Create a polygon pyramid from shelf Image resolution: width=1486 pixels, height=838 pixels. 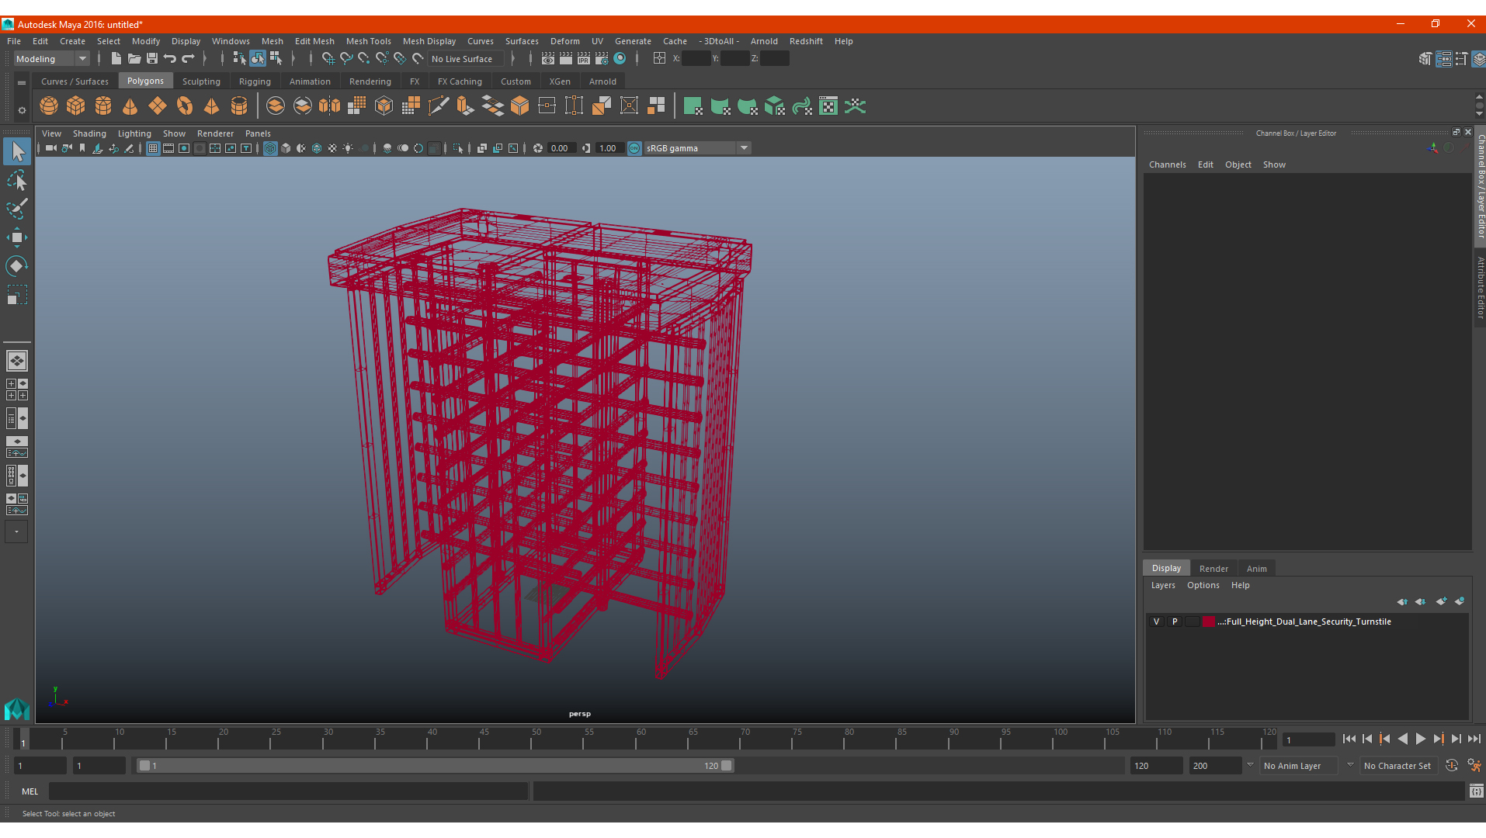pos(211,106)
